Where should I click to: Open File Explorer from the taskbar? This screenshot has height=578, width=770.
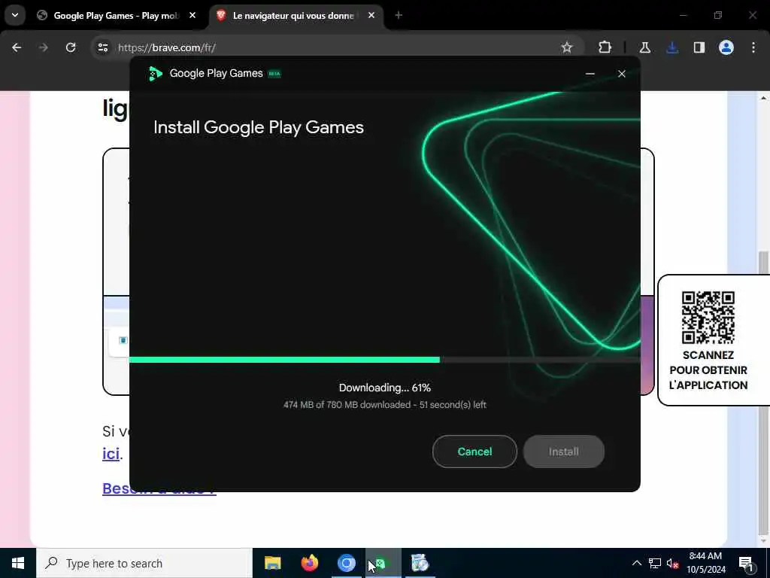(x=272, y=563)
